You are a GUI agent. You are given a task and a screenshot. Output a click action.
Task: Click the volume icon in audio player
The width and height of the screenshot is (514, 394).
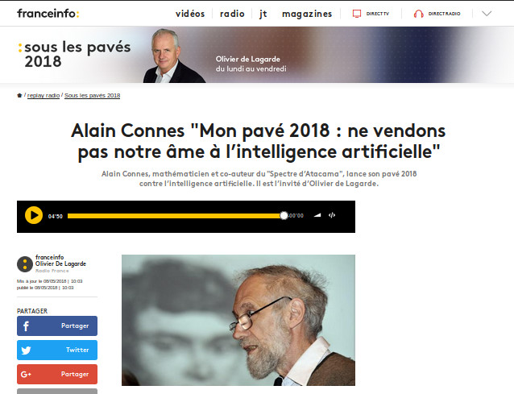pos(317,215)
